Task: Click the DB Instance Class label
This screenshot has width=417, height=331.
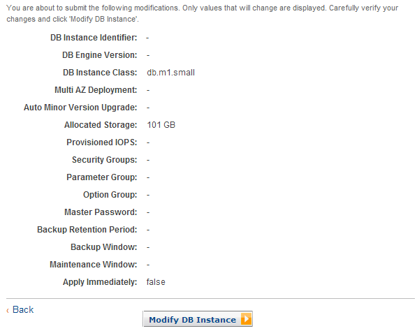Action: [x=100, y=73]
